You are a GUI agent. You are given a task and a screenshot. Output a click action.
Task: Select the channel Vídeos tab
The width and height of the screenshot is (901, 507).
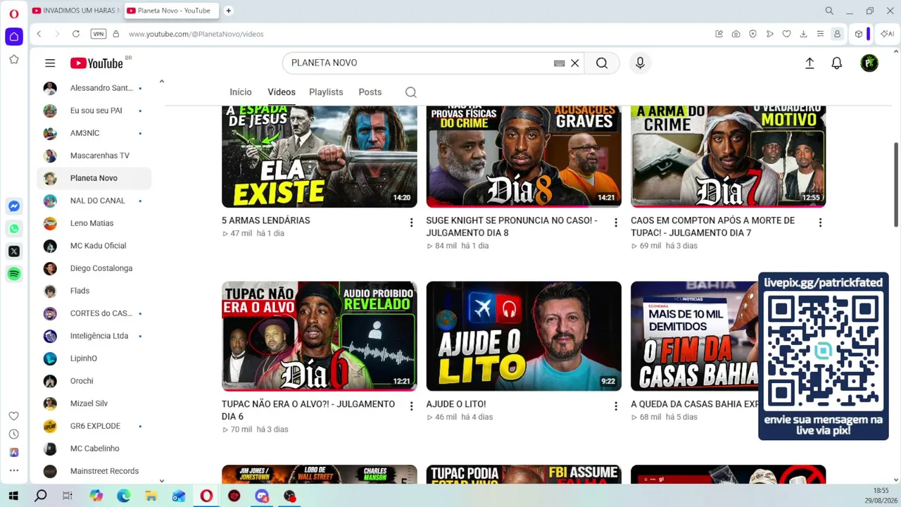pos(282,92)
